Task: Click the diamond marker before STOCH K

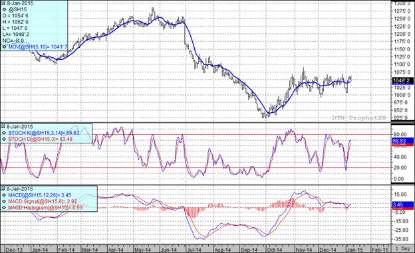Action: [x=4, y=133]
